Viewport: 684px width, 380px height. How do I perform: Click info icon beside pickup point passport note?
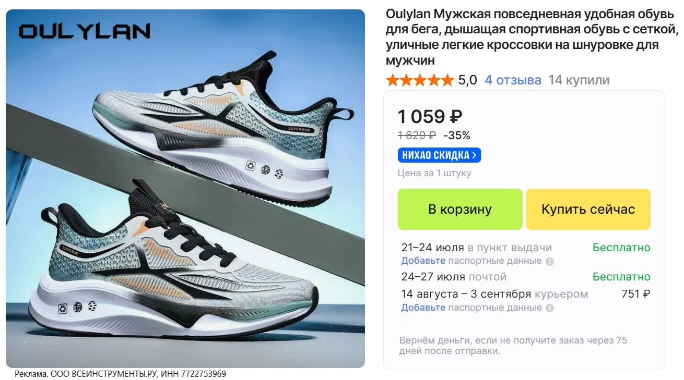[549, 261]
